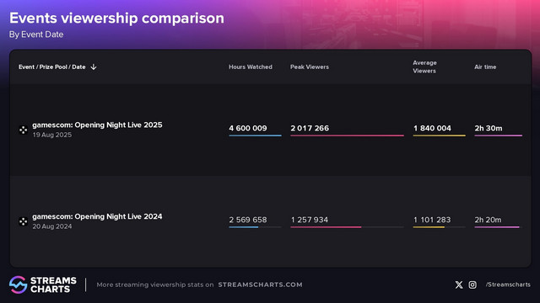Click the Streams Charts logo icon
The height and width of the screenshot is (303, 540).
click(x=18, y=284)
